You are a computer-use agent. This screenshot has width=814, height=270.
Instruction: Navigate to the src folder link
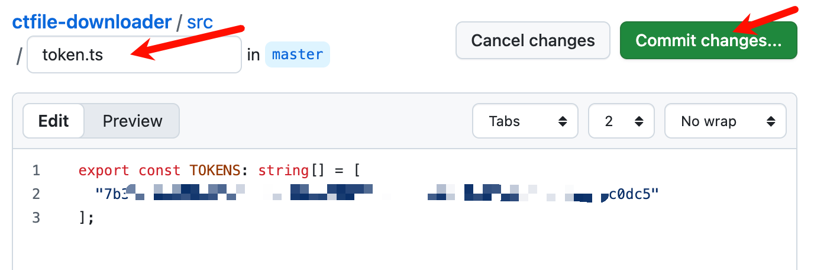coord(200,22)
